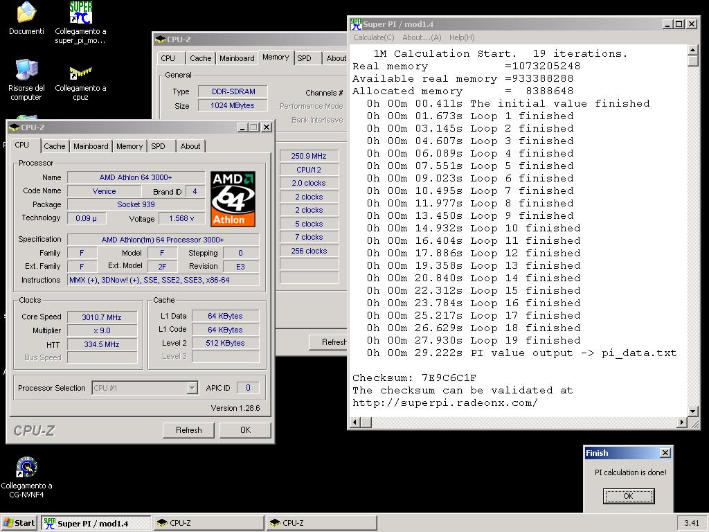Open the Calculate(C) menu
The width and height of the screenshot is (709, 532).
click(373, 37)
